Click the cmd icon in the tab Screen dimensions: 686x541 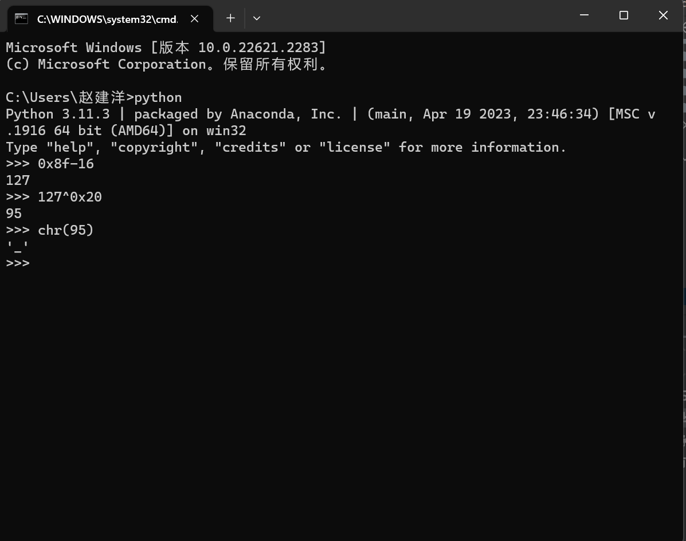pyautogui.click(x=21, y=18)
